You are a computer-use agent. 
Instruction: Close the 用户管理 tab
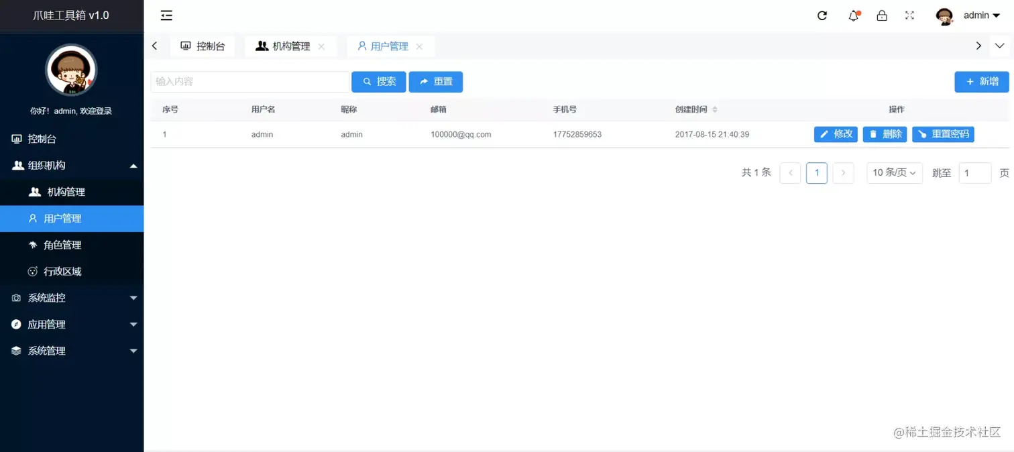coord(419,46)
